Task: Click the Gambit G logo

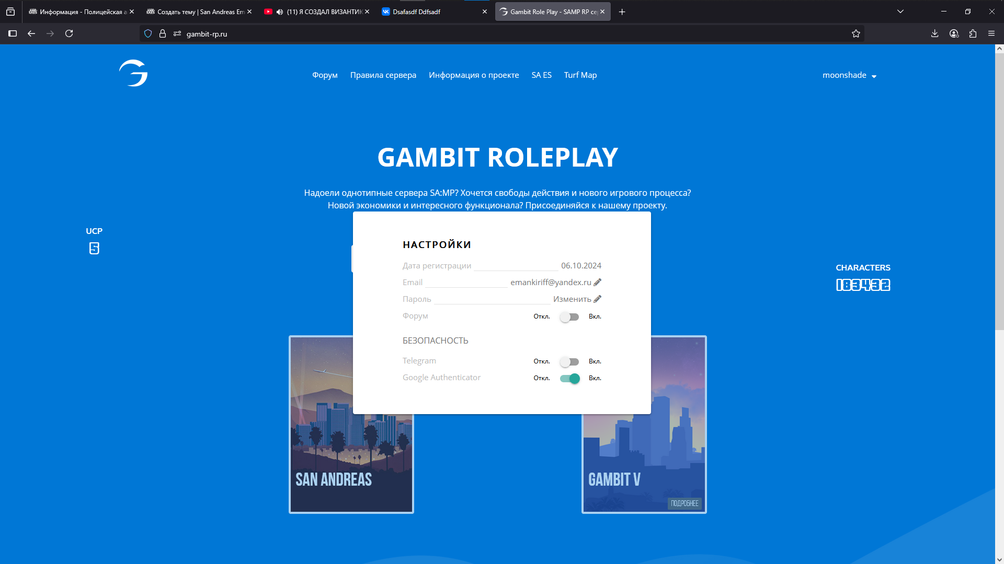Action: 133,73
